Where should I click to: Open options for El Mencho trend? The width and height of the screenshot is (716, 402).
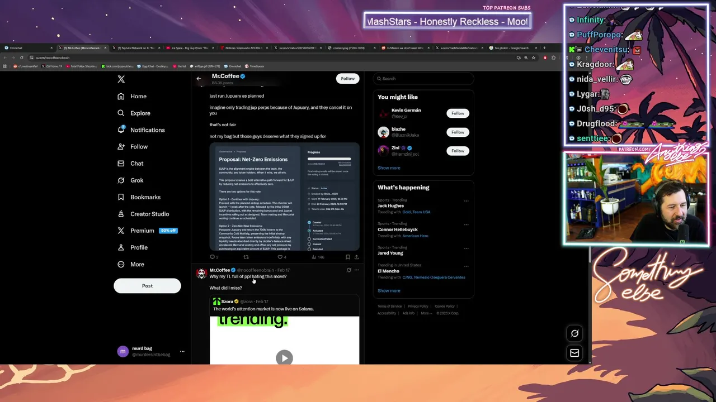coord(466,266)
